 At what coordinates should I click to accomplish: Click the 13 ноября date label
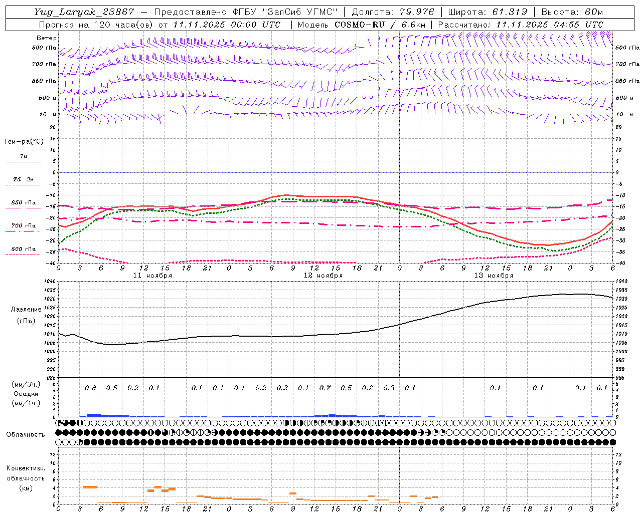494,276
